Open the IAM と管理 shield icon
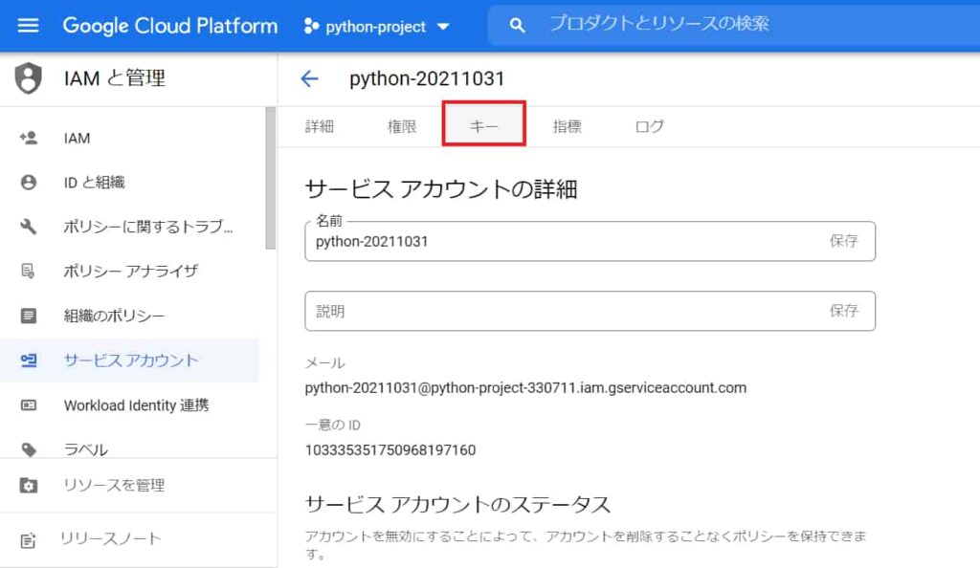The image size is (980, 568). [x=26, y=80]
